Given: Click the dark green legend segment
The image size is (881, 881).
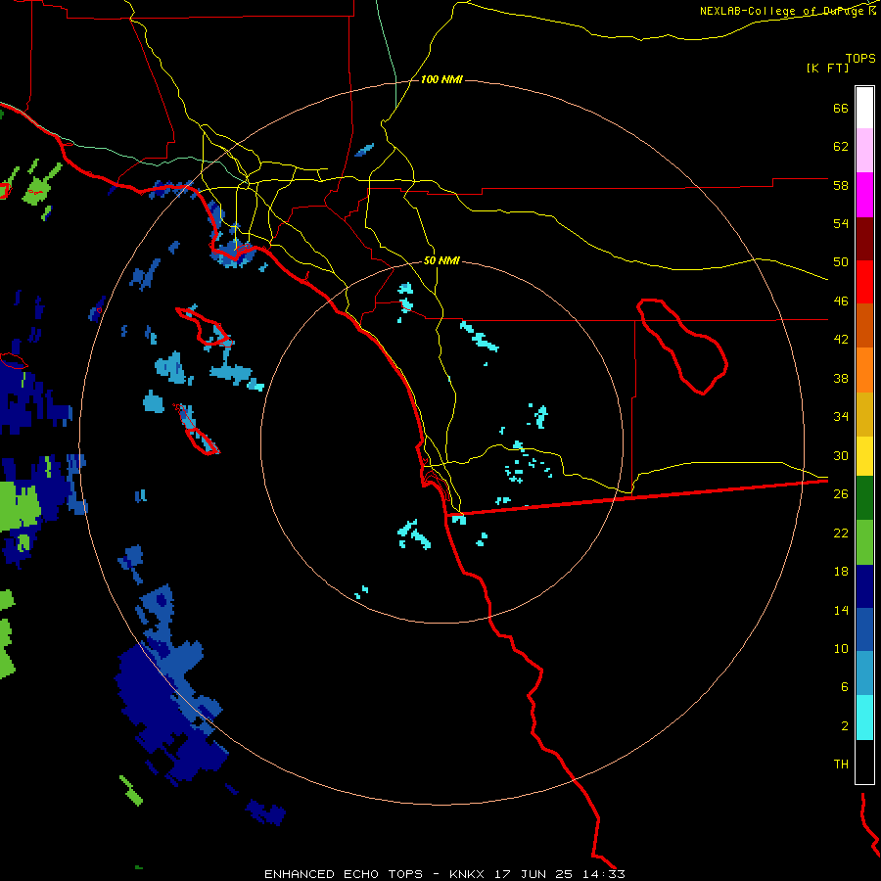Looking at the screenshot, I should tap(864, 498).
